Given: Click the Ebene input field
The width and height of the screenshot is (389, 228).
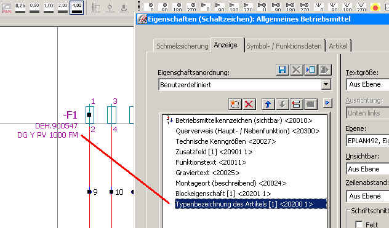Looking at the screenshot, I should pos(367,141).
